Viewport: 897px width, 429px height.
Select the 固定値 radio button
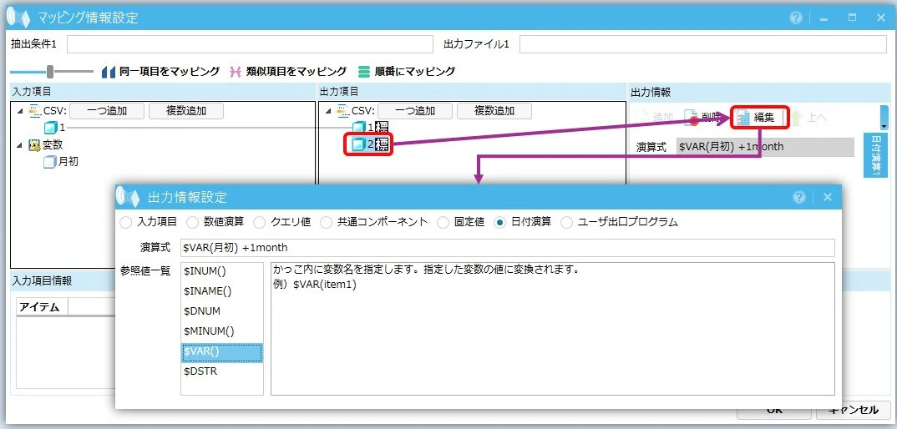[x=443, y=223]
